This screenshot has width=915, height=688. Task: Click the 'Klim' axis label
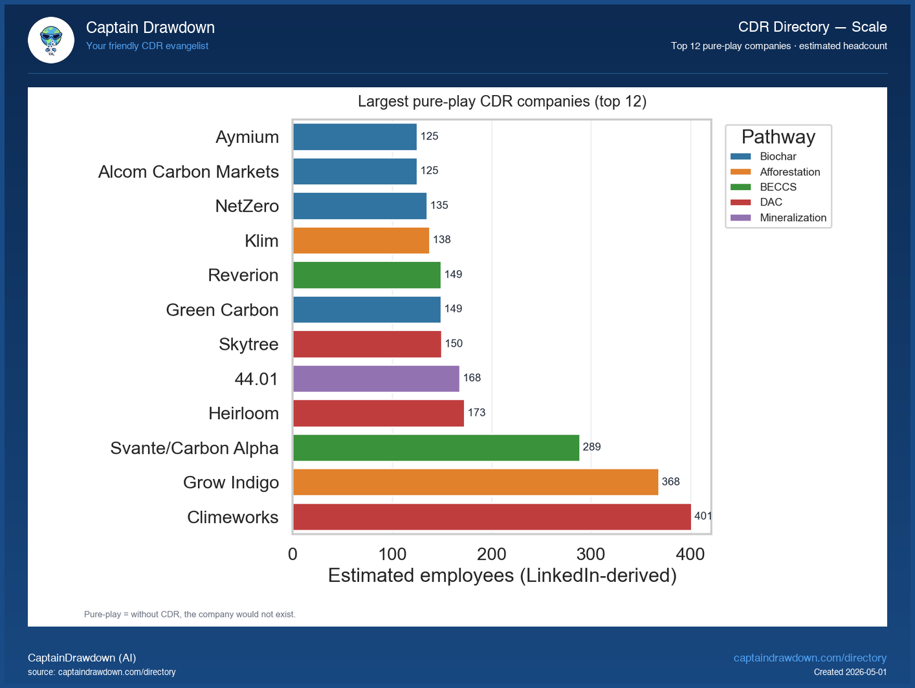tap(261, 241)
